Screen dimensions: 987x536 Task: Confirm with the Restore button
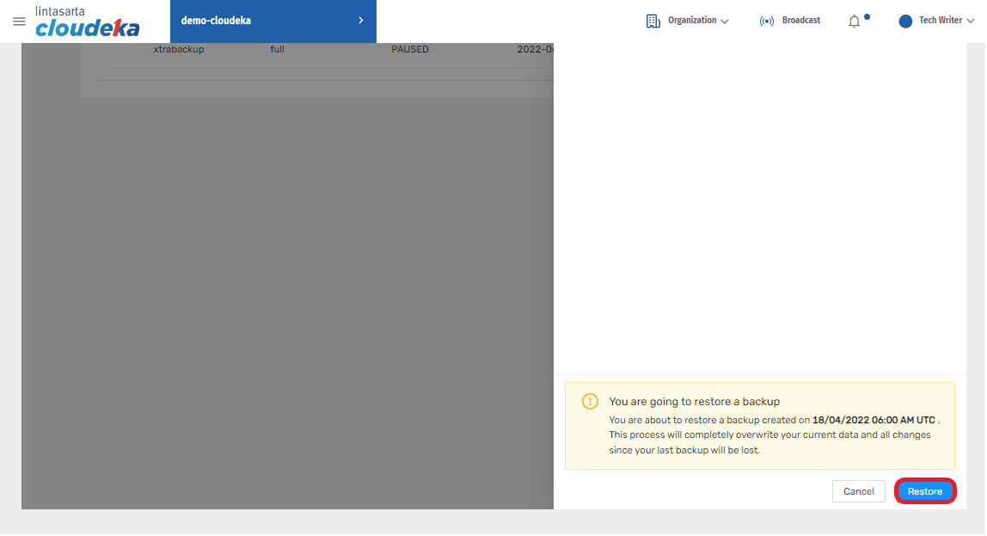pyautogui.click(x=925, y=491)
